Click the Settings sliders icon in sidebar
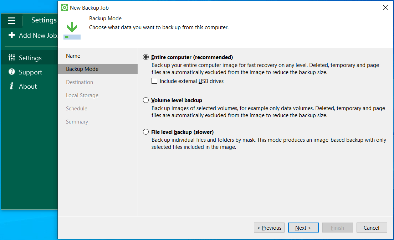 tap(11, 57)
